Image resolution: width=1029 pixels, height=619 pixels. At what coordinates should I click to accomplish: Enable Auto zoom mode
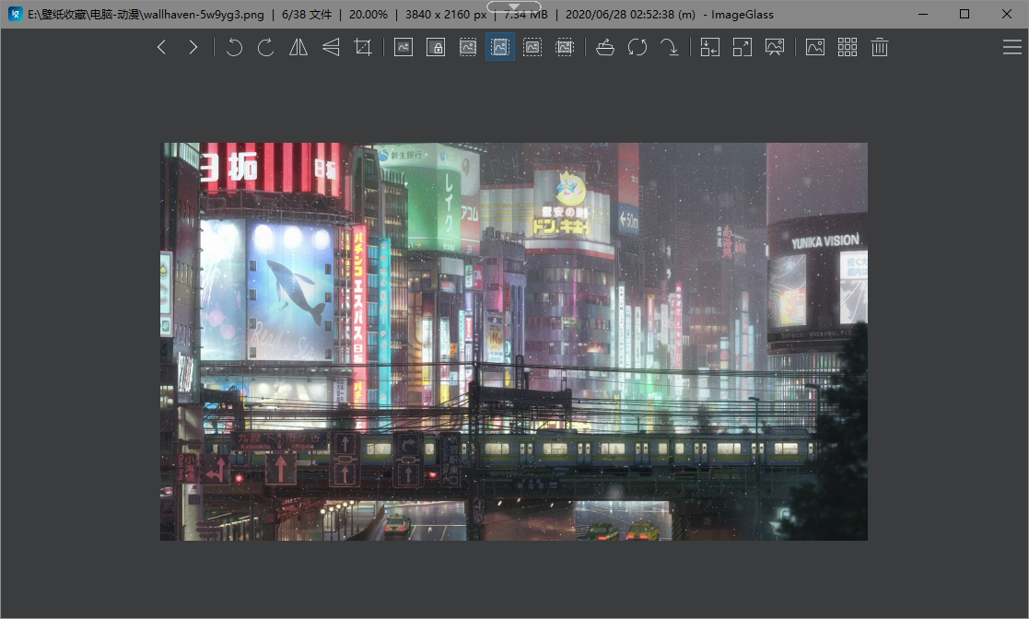pos(403,47)
